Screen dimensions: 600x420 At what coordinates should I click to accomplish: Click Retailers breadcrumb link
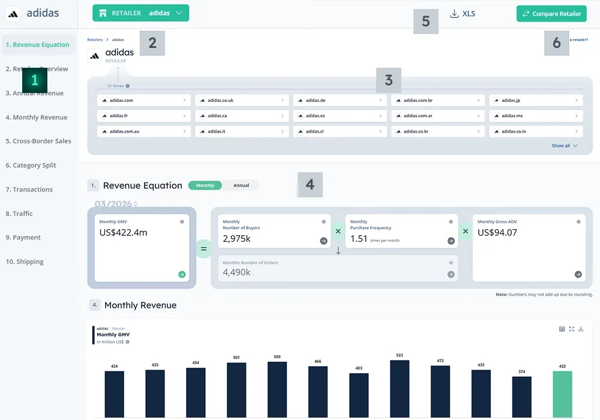click(95, 40)
